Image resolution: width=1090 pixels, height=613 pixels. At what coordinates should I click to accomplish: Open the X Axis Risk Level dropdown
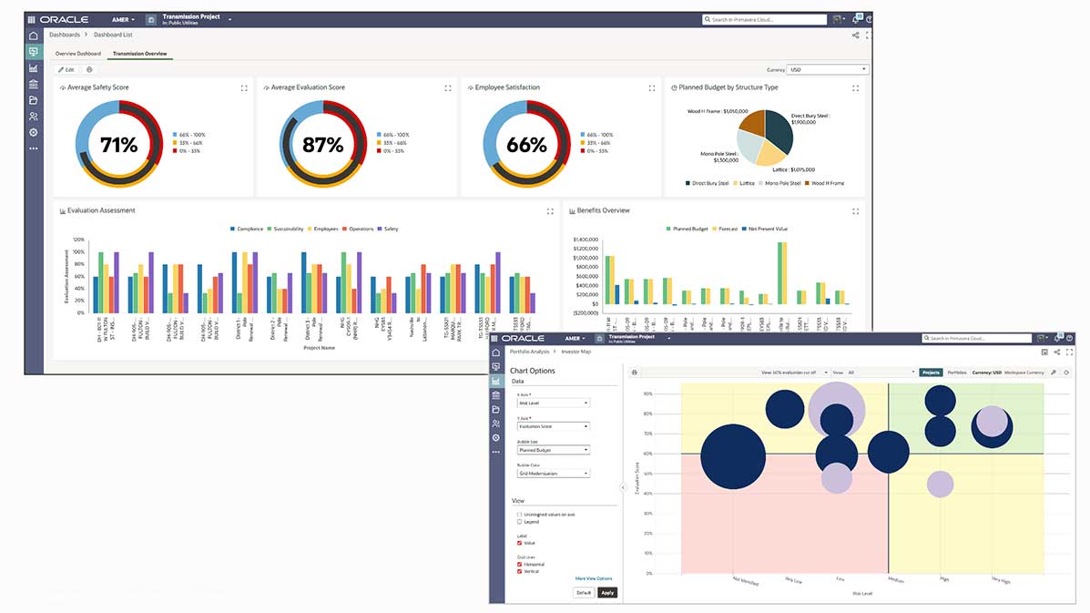554,403
